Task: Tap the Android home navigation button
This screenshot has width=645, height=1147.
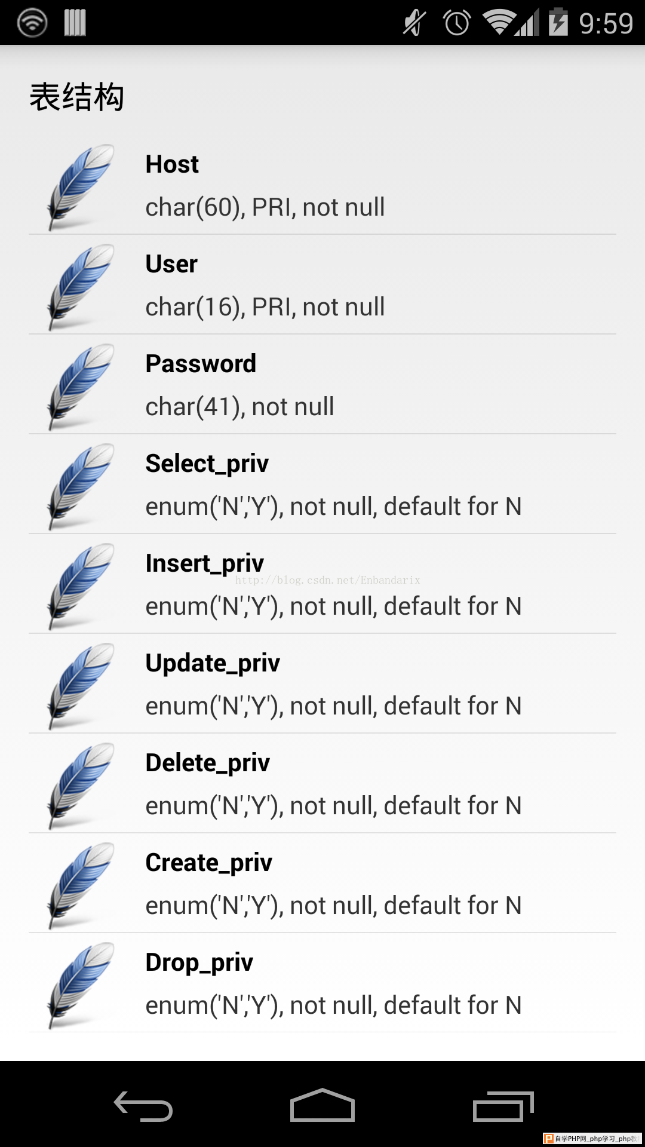Action: pyautogui.click(x=322, y=1105)
